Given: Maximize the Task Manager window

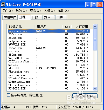Looking at the screenshot, I should [94, 4].
